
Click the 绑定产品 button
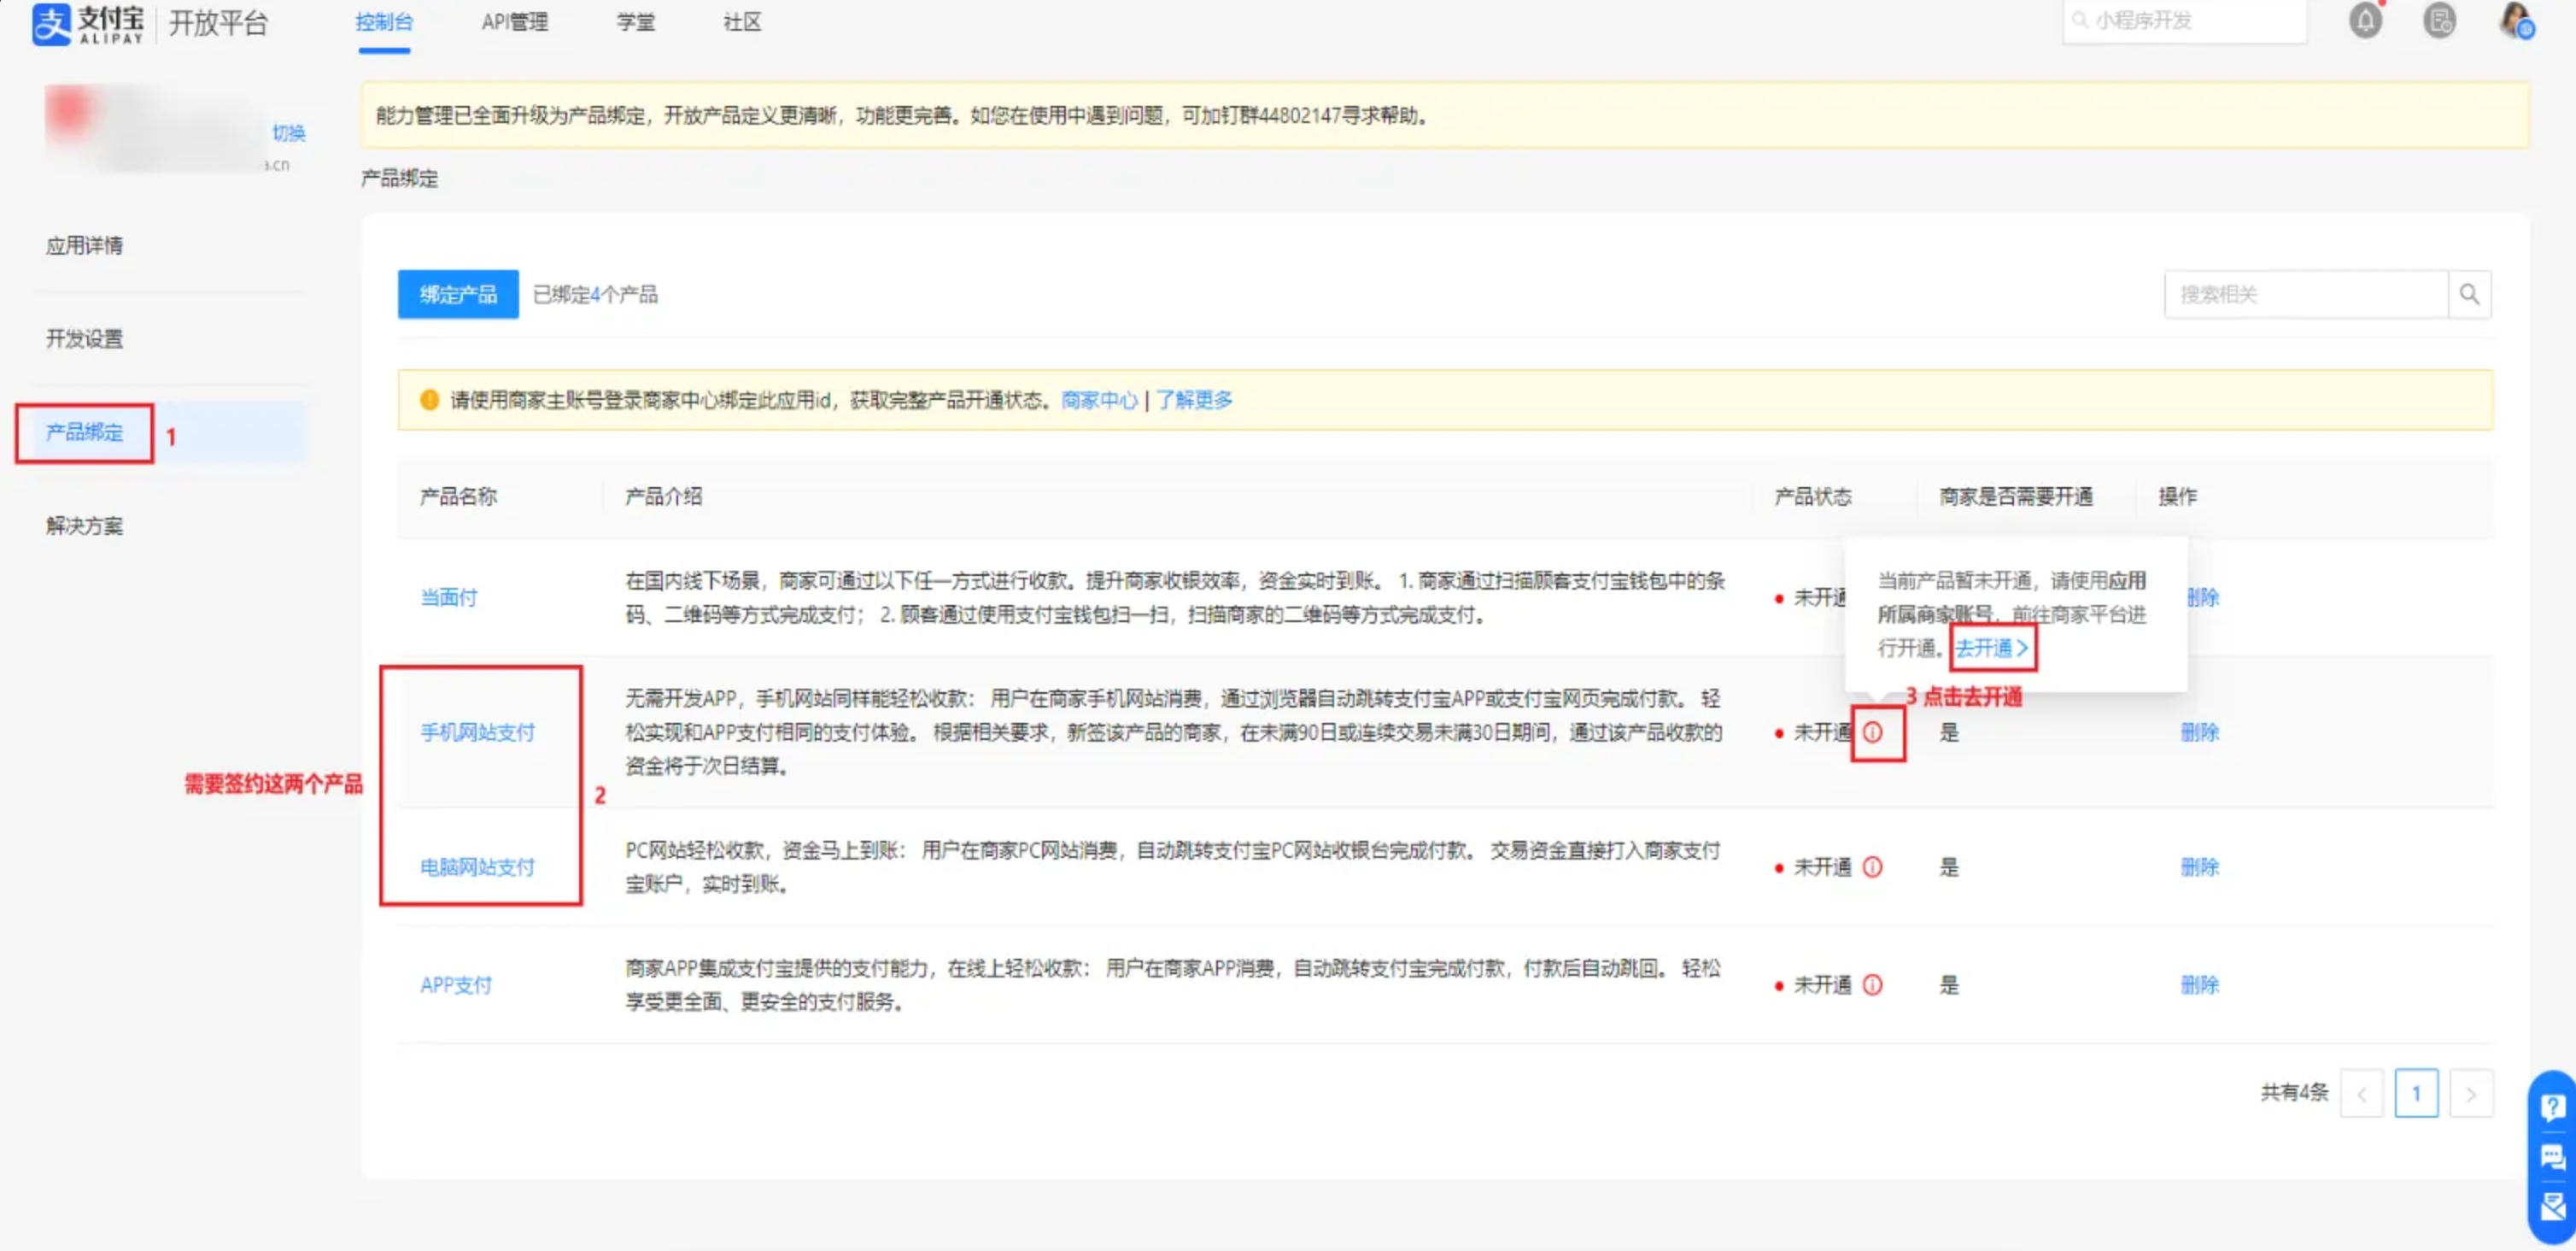[x=458, y=294]
